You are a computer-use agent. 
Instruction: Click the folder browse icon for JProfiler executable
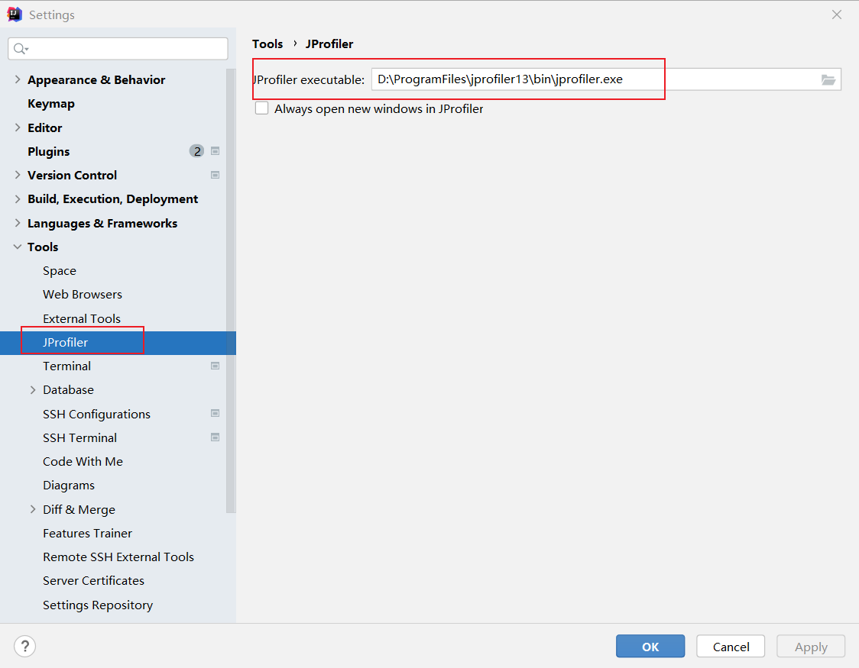coord(828,79)
